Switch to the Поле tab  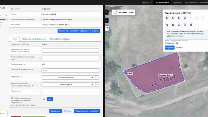coord(15,39)
